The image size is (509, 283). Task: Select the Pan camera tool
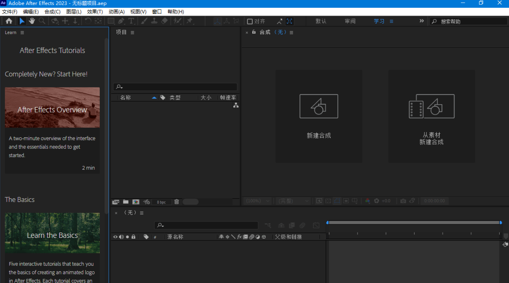click(x=65, y=21)
